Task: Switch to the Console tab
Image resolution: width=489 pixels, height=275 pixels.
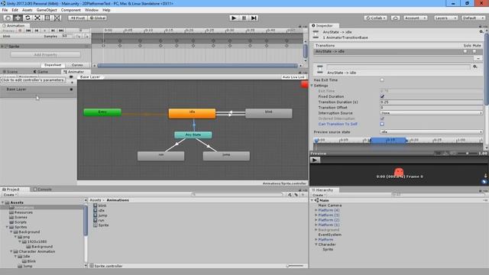Action: [43, 189]
